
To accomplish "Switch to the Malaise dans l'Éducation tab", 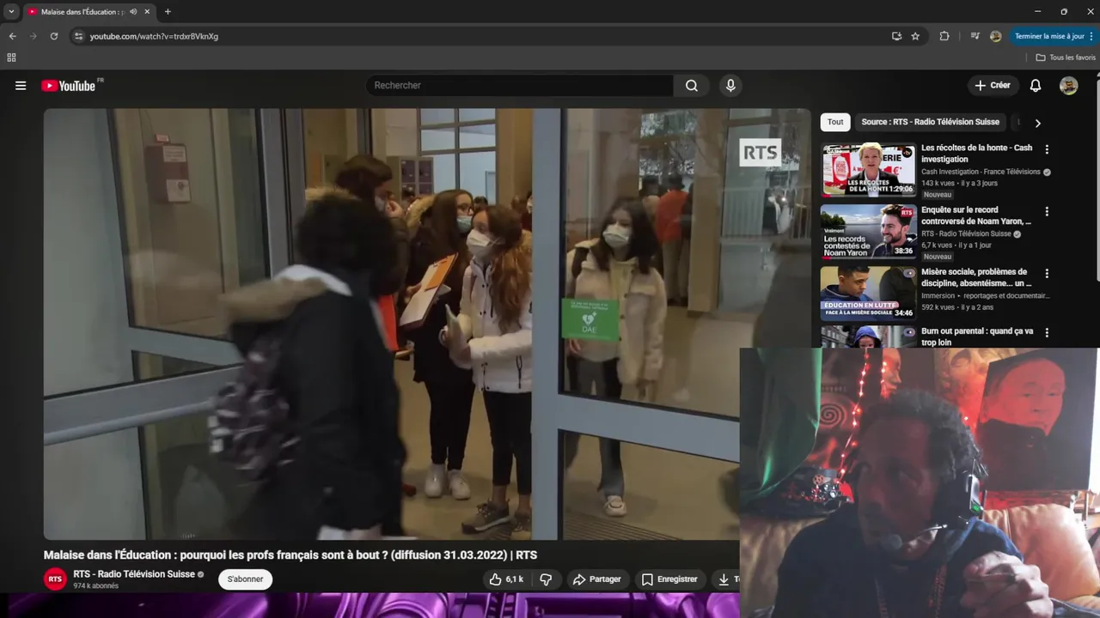I will pyautogui.click(x=82, y=12).
